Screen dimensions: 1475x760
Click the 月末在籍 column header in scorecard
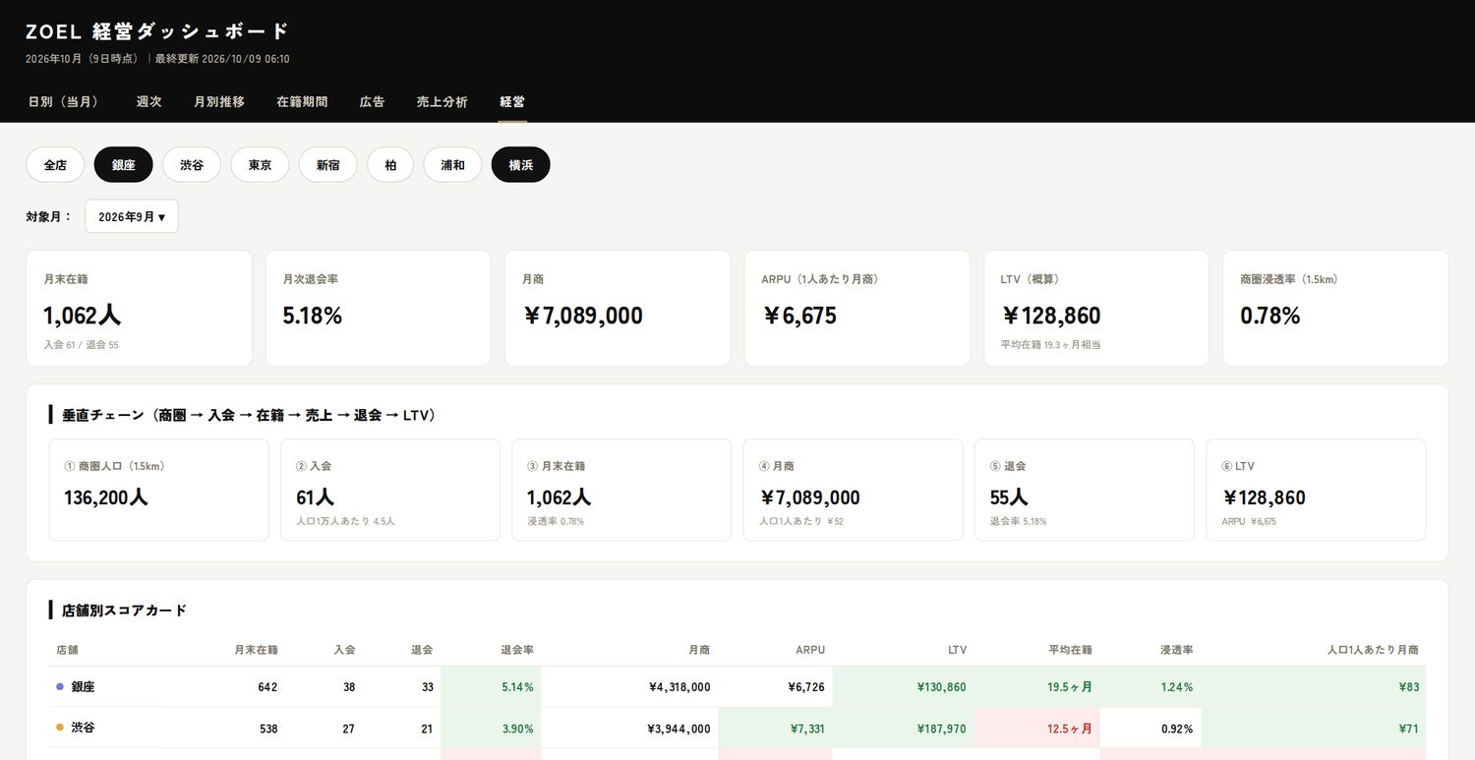(256, 650)
